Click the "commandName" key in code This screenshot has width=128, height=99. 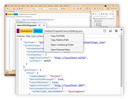[38, 76]
